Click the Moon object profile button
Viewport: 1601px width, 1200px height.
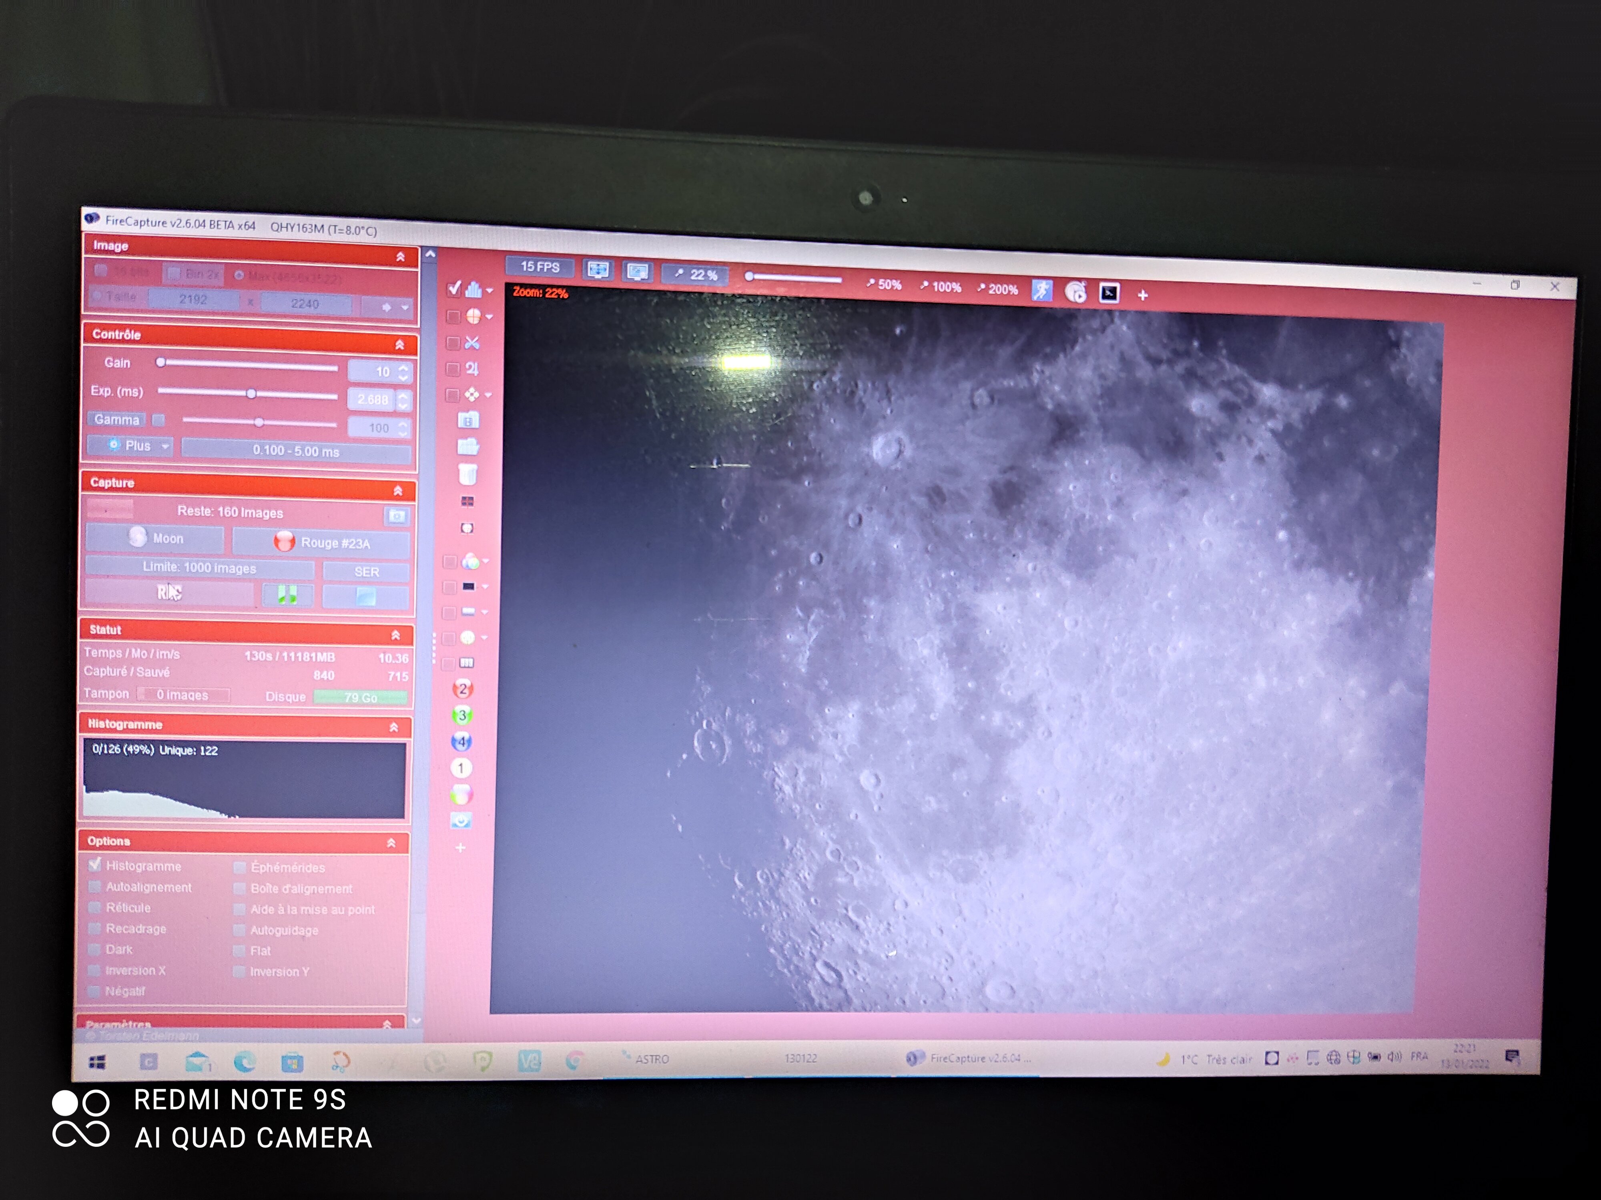click(156, 538)
